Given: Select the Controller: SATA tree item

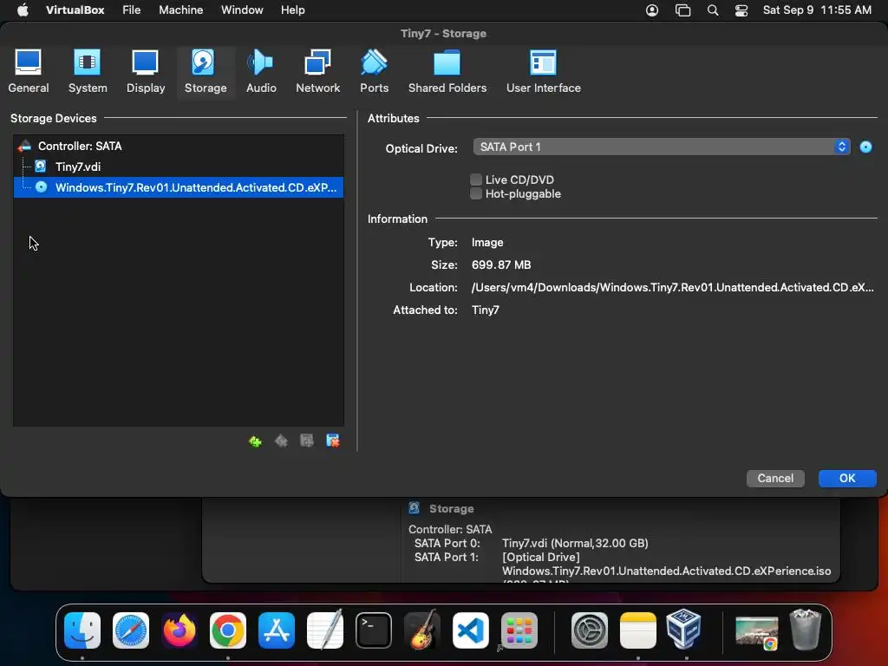Looking at the screenshot, I should point(179,146).
